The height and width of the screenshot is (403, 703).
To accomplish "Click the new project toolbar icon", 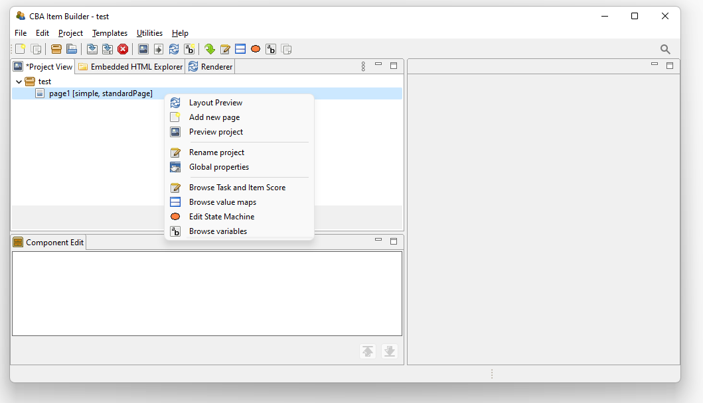I will pos(21,49).
